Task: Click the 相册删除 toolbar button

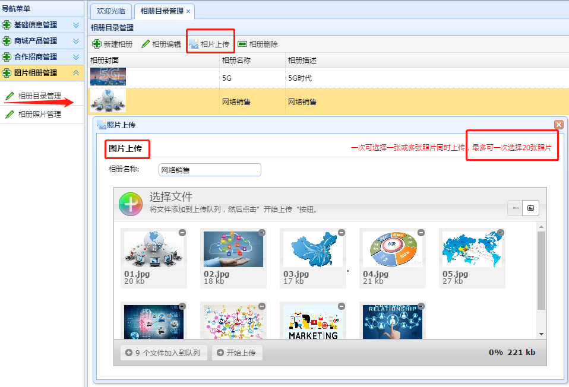Action: (x=258, y=44)
